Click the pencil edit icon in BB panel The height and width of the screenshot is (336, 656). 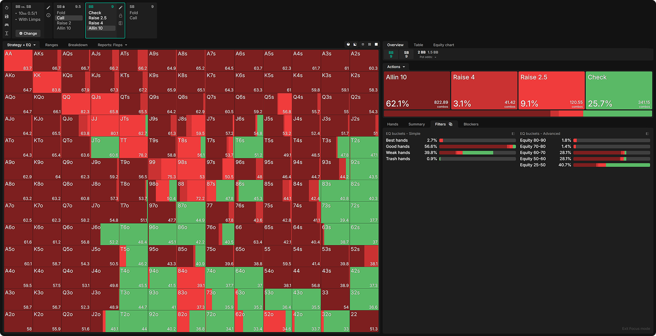click(x=121, y=7)
